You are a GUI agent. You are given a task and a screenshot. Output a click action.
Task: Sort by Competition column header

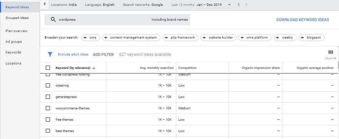[x=187, y=68]
